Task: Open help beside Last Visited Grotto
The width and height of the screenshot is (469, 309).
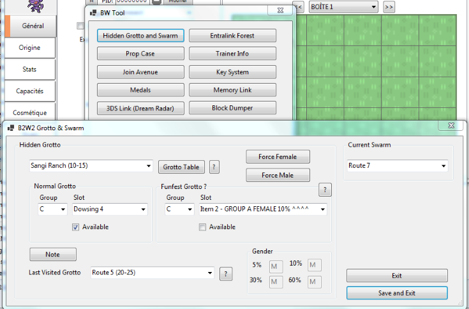Action: click(x=226, y=274)
